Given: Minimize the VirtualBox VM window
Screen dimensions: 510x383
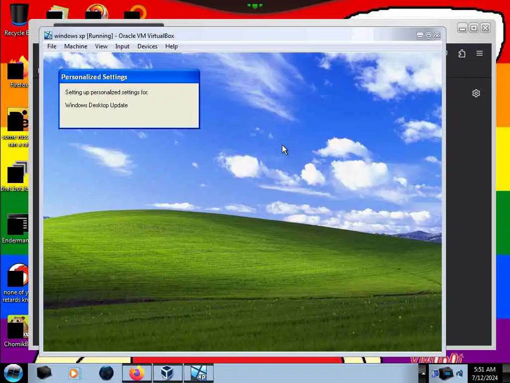Looking at the screenshot, I should click(420, 35).
